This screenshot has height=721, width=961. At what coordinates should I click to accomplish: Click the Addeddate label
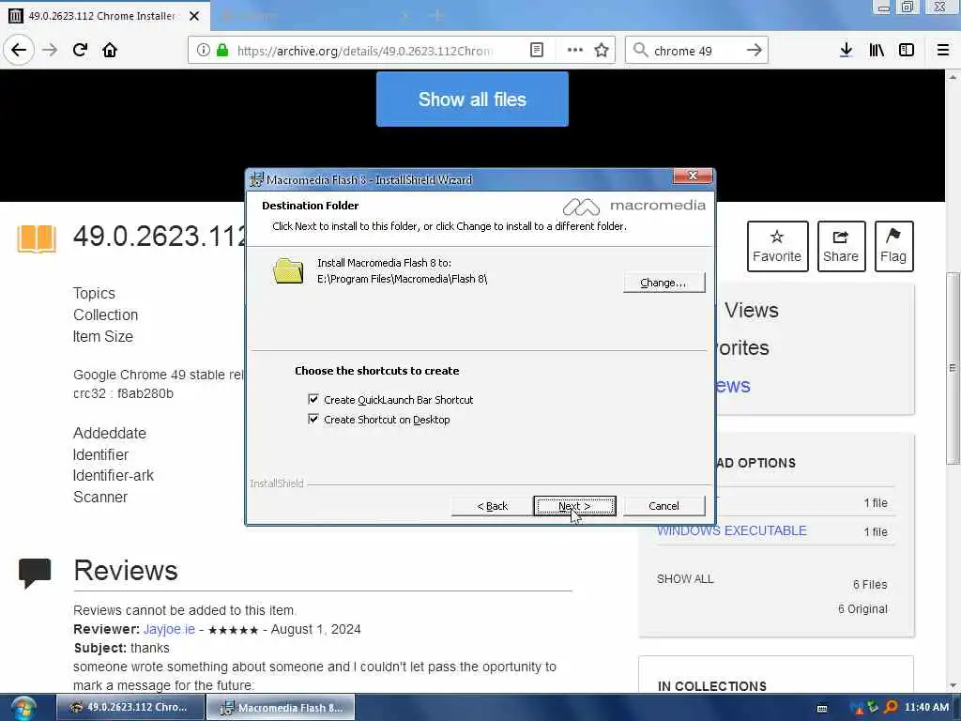coord(110,433)
